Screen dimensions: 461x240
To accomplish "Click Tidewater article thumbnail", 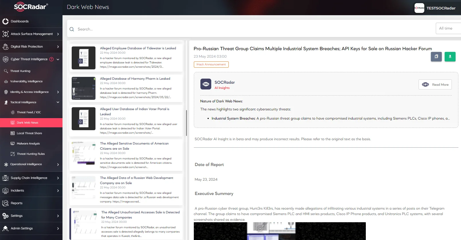I will 83,58.
